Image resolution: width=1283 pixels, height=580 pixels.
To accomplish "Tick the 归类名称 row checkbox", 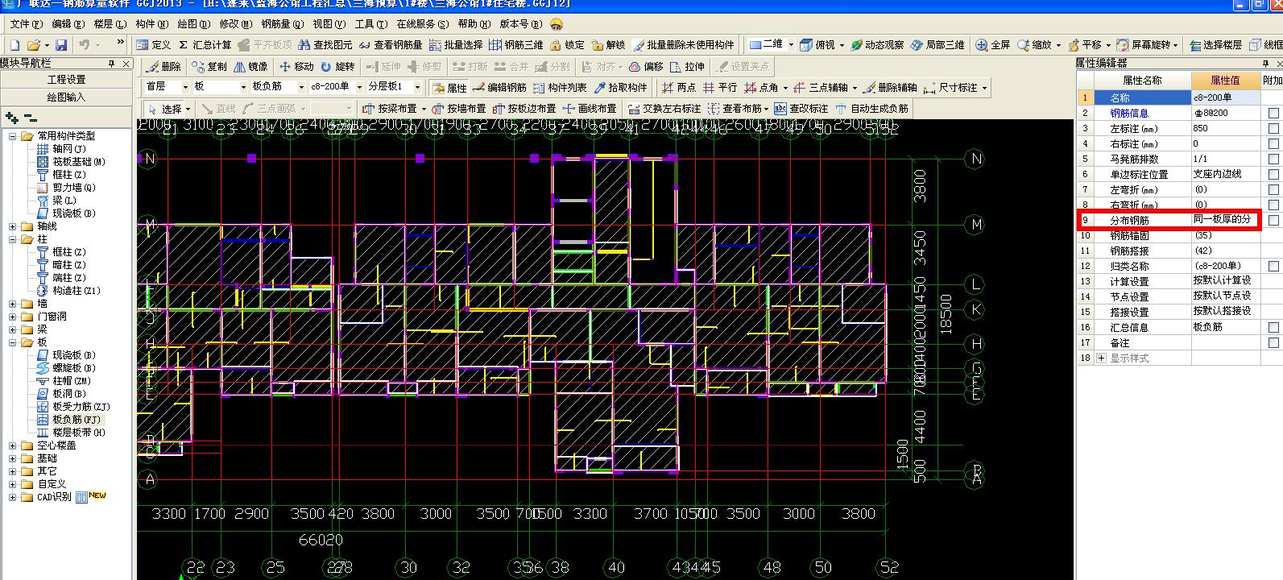I will click(x=1273, y=266).
